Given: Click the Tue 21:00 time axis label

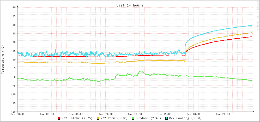Looking at the screenshot, I should pyautogui.click(x=223, y=114).
